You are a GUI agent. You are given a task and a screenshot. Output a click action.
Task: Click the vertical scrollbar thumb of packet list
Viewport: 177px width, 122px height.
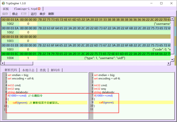tap(172, 37)
